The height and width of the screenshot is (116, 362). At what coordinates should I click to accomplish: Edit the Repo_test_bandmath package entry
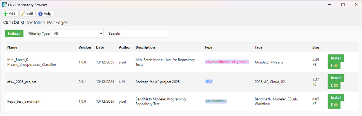point(334,105)
